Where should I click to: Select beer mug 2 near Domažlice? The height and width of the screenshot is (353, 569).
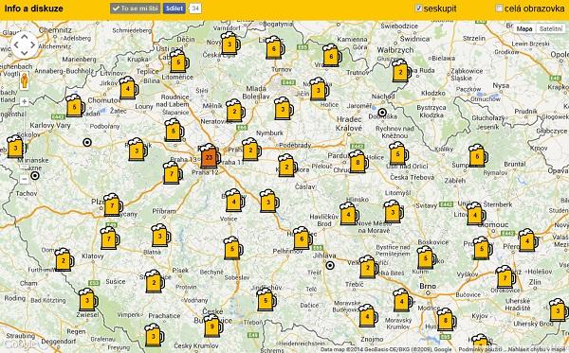click(x=64, y=259)
